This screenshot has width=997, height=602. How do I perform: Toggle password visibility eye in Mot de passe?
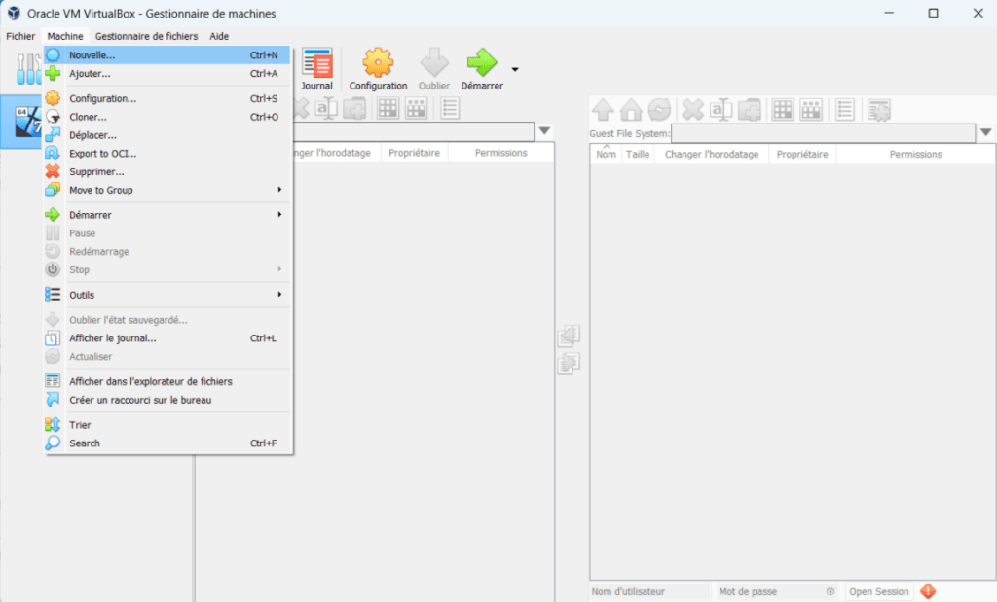click(831, 591)
